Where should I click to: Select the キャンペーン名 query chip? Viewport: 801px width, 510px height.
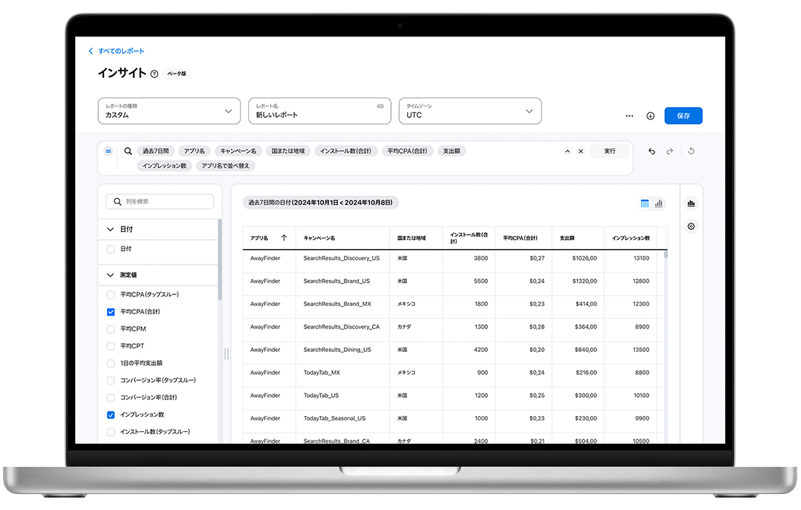tap(238, 151)
